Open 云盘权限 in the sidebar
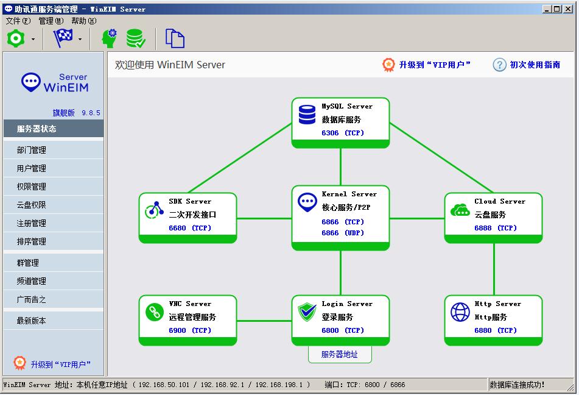This screenshot has width=579, height=395. [54, 205]
